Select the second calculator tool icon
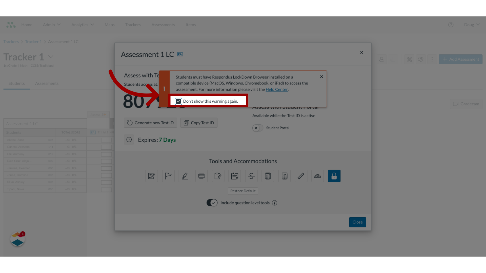Image resolution: width=486 pixels, height=273 pixels. 284,176
